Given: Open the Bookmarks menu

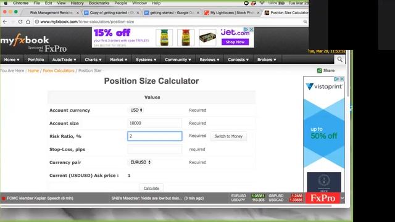Looking at the screenshot, I should [x=99, y=3].
